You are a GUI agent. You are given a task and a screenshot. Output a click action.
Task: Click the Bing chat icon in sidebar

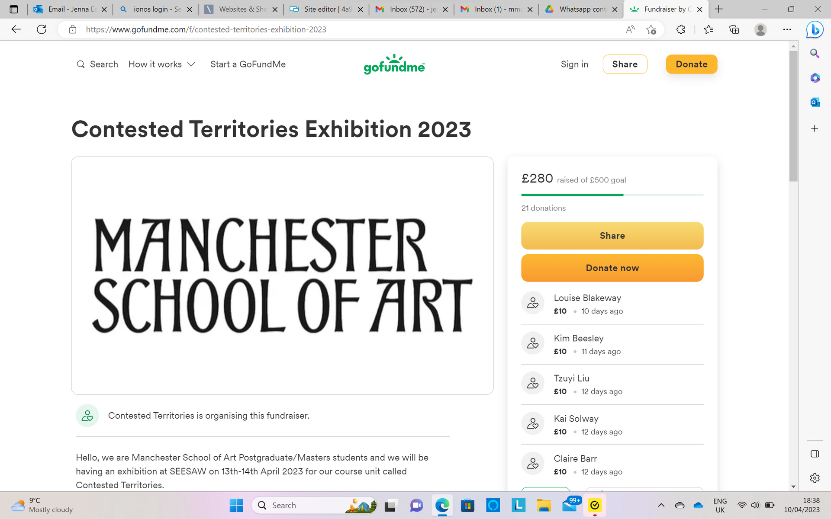pos(815,30)
